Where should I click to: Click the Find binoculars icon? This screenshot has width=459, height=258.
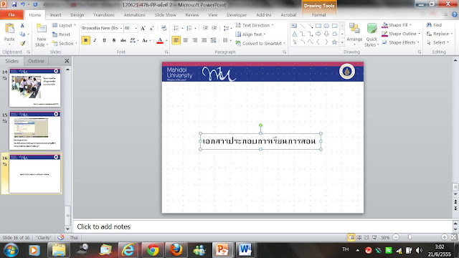(429, 25)
